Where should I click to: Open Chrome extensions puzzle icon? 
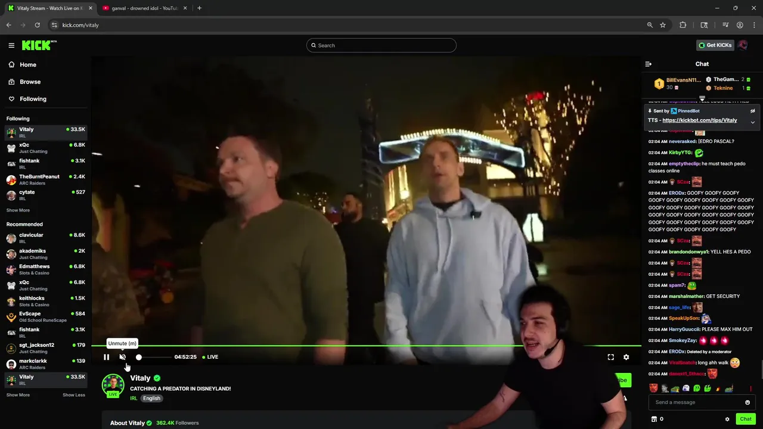click(x=683, y=25)
